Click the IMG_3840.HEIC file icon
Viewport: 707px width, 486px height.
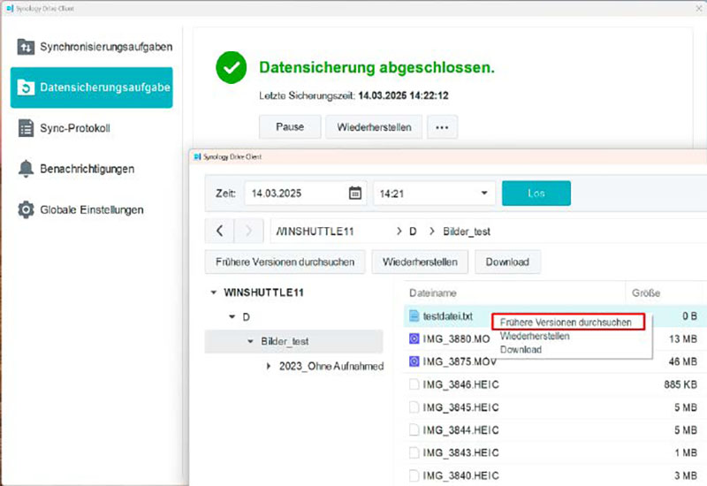[414, 475]
